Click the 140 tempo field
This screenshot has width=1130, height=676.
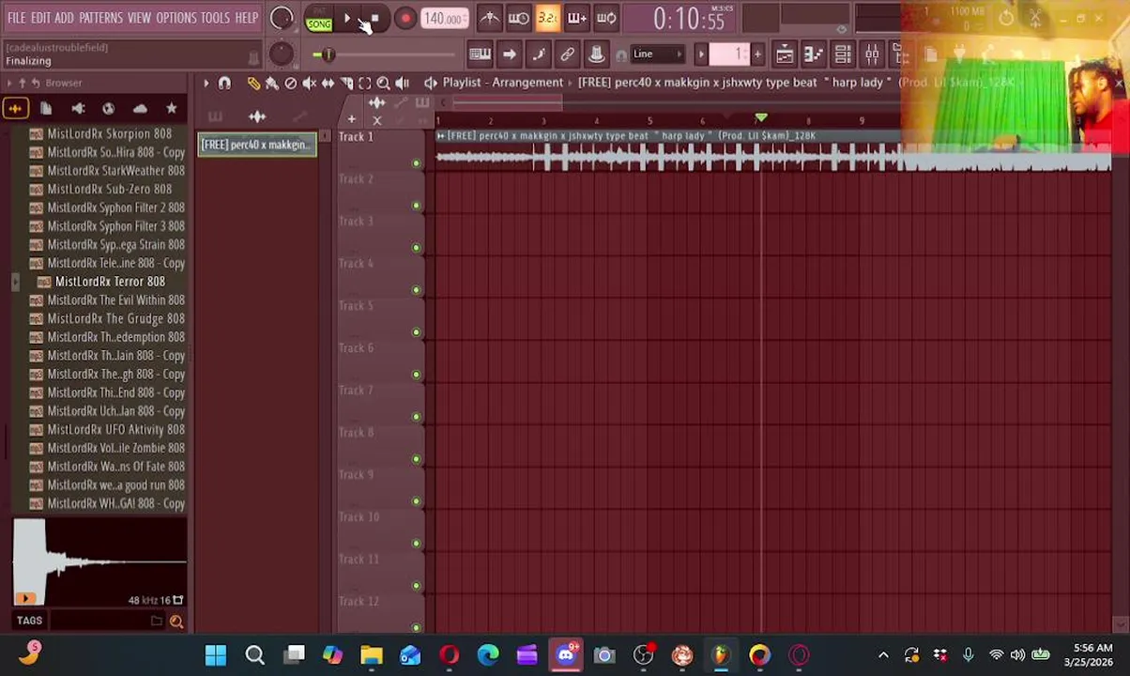(444, 19)
